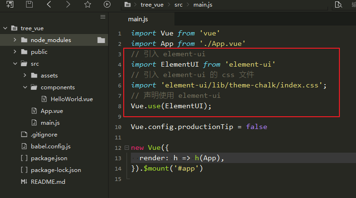
Task: Click the new keyword on line 12
Action: [137, 148]
